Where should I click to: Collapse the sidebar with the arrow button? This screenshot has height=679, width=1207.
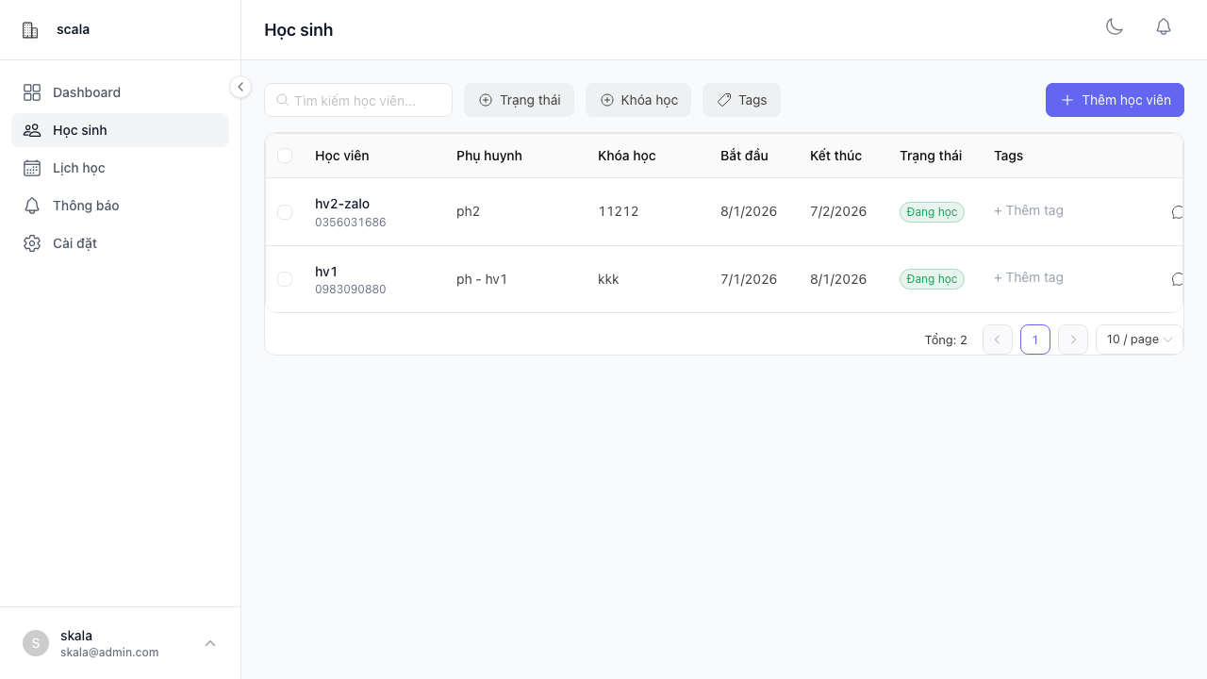tap(240, 87)
